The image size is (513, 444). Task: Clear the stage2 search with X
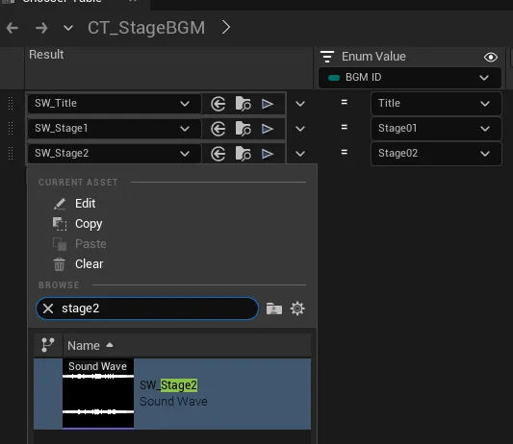point(48,308)
